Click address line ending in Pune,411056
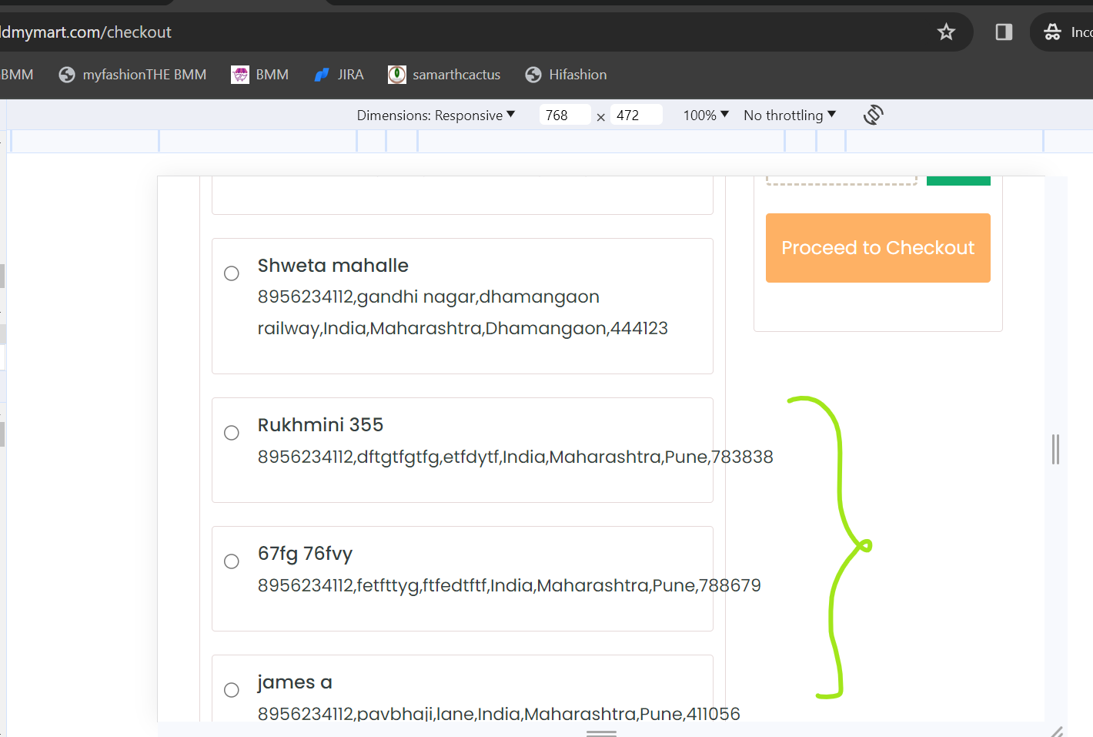Image resolution: width=1093 pixels, height=737 pixels. tap(499, 713)
